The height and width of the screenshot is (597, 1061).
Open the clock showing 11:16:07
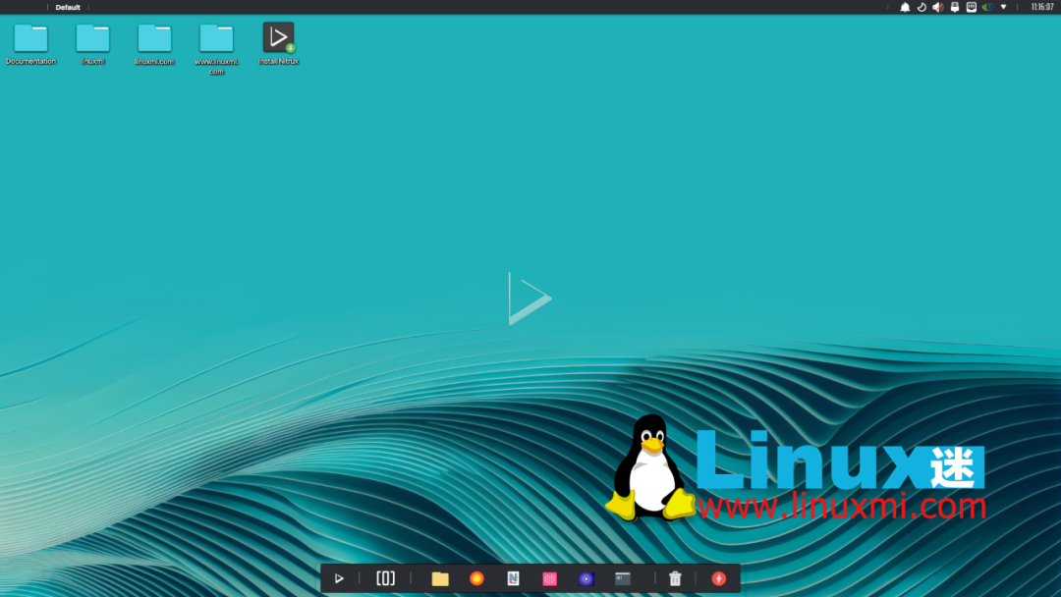click(x=1042, y=7)
